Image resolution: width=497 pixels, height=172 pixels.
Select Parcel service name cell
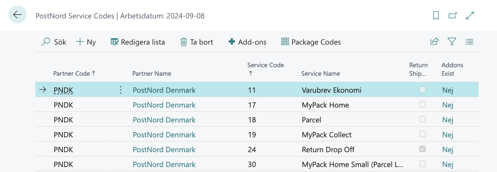point(311,120)
